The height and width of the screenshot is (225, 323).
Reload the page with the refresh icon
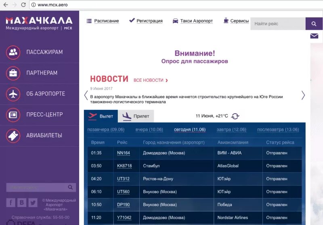23,5
